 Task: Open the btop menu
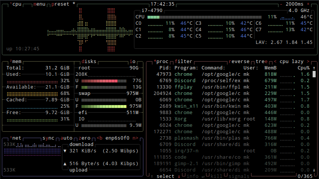coord(39,4)
